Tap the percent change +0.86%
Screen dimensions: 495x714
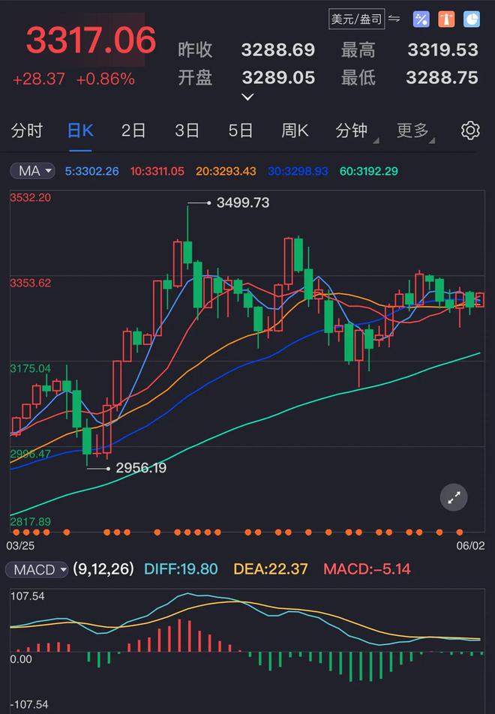point(105,79)
